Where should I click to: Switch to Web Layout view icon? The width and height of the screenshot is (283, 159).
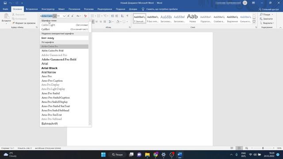click(x=246, y=148)
